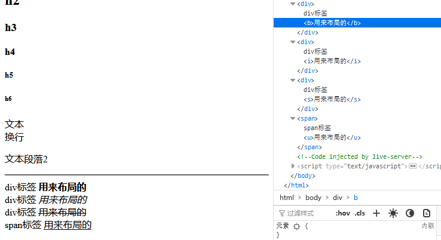Select html in the breadcrumb bar

pyautogui.click(x=287, y=198)
